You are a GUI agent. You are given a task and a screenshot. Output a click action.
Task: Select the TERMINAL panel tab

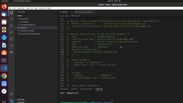(99, 89)
